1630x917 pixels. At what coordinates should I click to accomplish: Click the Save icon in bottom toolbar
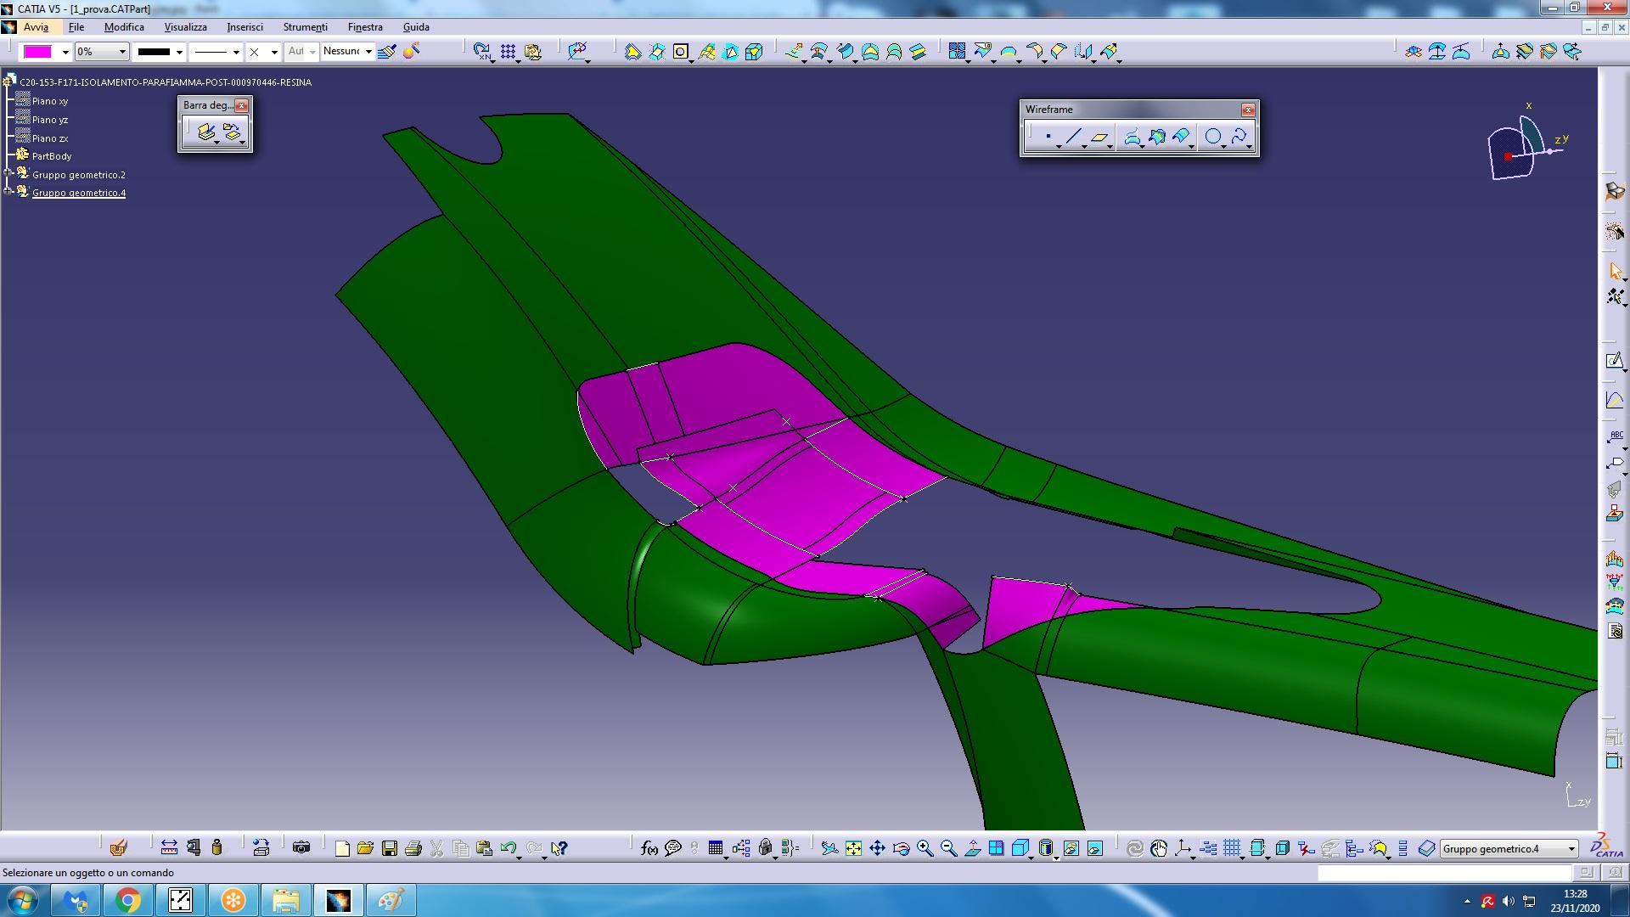(390, 848)
